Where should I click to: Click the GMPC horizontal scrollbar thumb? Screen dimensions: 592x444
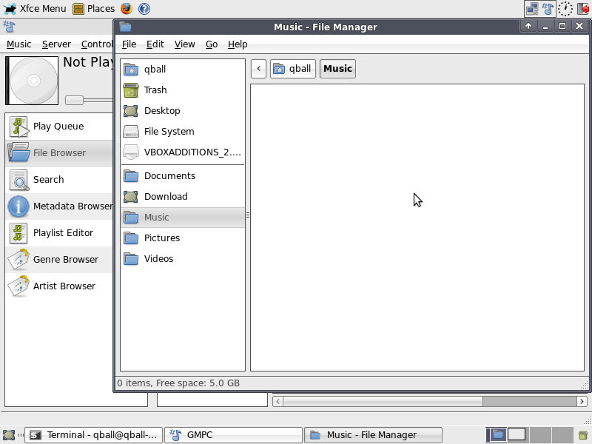(383, 401)
